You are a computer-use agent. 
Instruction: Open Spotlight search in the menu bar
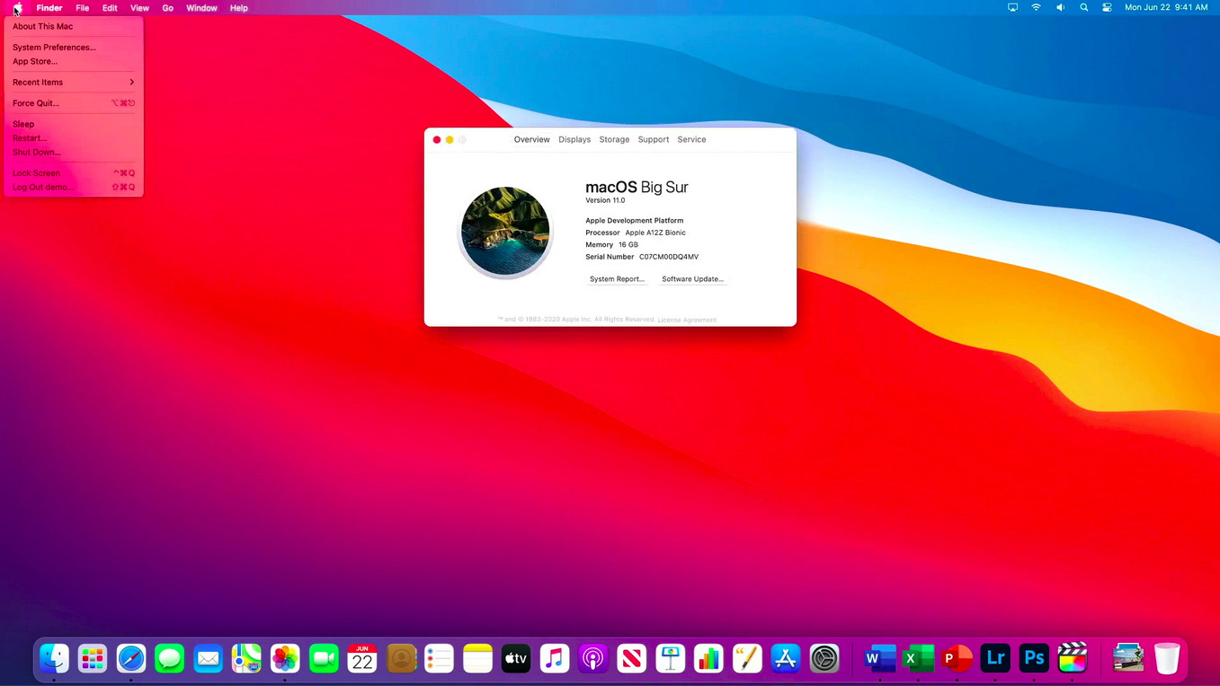click(x=1083, y=7)
